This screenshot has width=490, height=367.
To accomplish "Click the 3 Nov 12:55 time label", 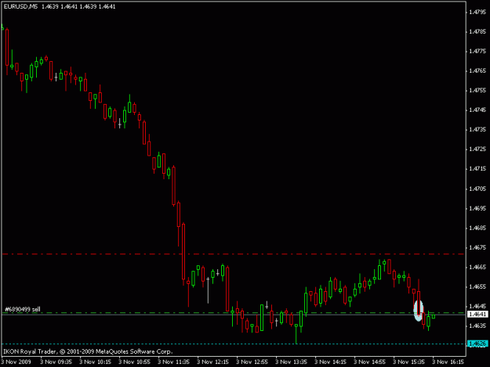I will tap(252, 362).
